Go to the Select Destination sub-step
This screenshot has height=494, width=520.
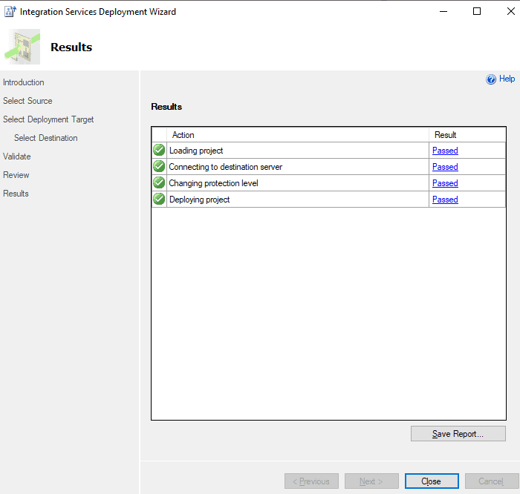46,138
